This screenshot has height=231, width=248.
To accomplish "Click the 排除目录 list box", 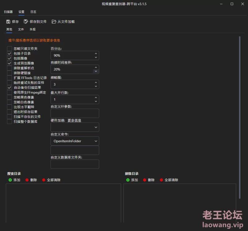I will click(x=180, y=203).
